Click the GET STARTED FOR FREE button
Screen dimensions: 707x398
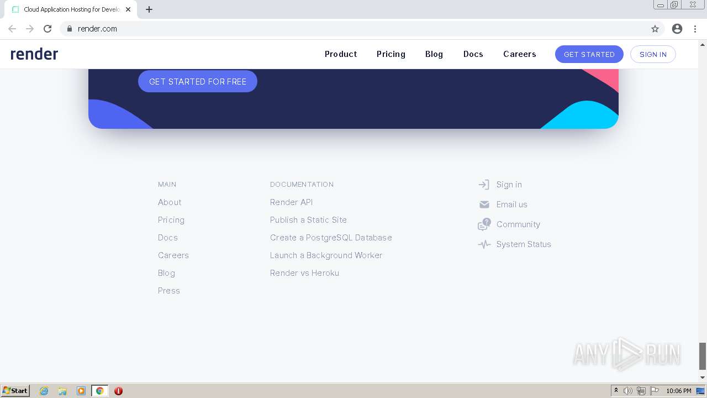pos(198,81)
